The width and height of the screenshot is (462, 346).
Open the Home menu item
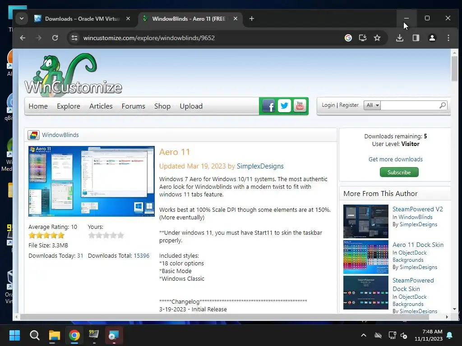click(x=38, y=106)
